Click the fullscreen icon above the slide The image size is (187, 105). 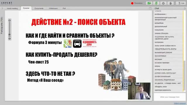[150, 8]
